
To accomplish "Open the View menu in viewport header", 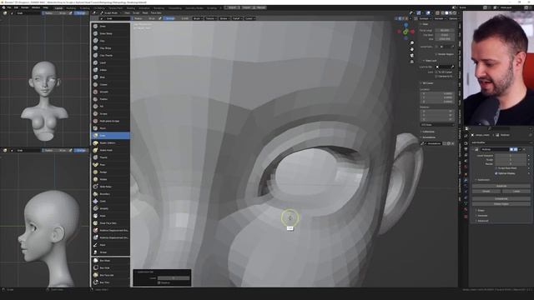I will [x=127, y=13].
